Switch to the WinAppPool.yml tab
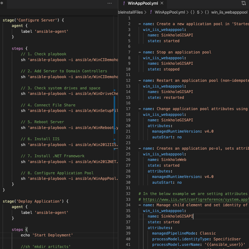The width and height of the screenshot is (249, 249). (x=143, y=3)
